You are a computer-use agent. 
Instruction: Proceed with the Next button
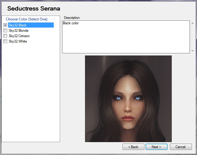[156, 147]
